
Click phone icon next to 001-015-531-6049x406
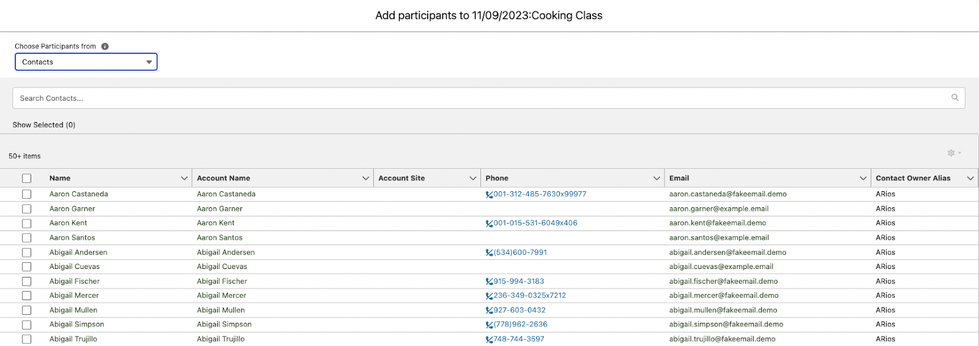pyautogui.click(x=489, y=223)
